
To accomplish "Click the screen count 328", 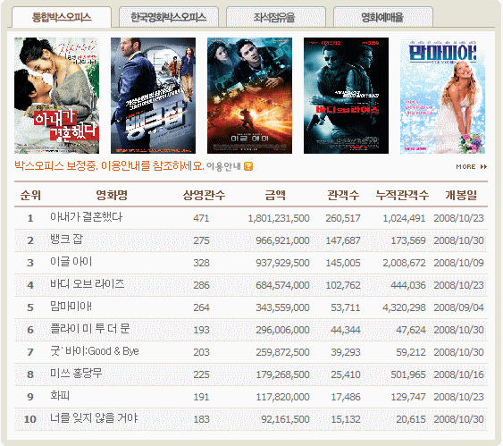I will (201, 263).
